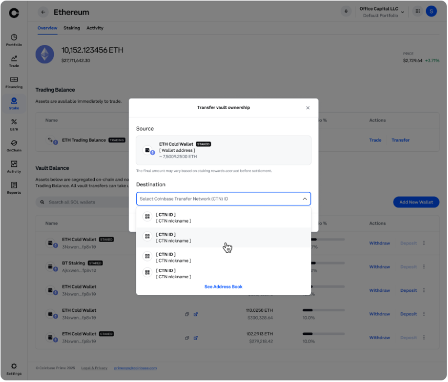
Task: Open Earn section in sidebar
Action: tap(14, 125)
